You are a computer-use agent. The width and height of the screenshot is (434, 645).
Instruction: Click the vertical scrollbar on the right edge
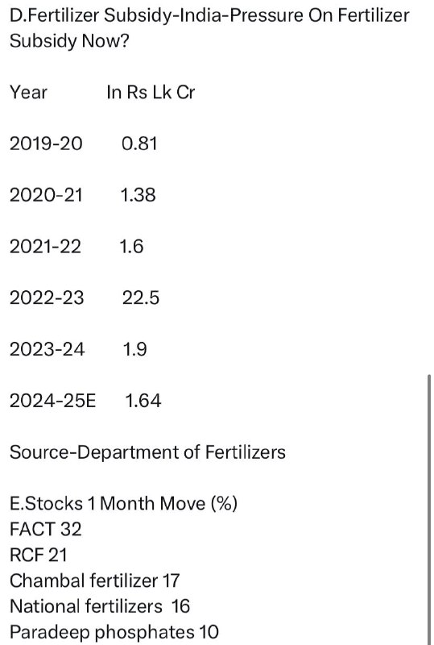[x=429, y=510]
